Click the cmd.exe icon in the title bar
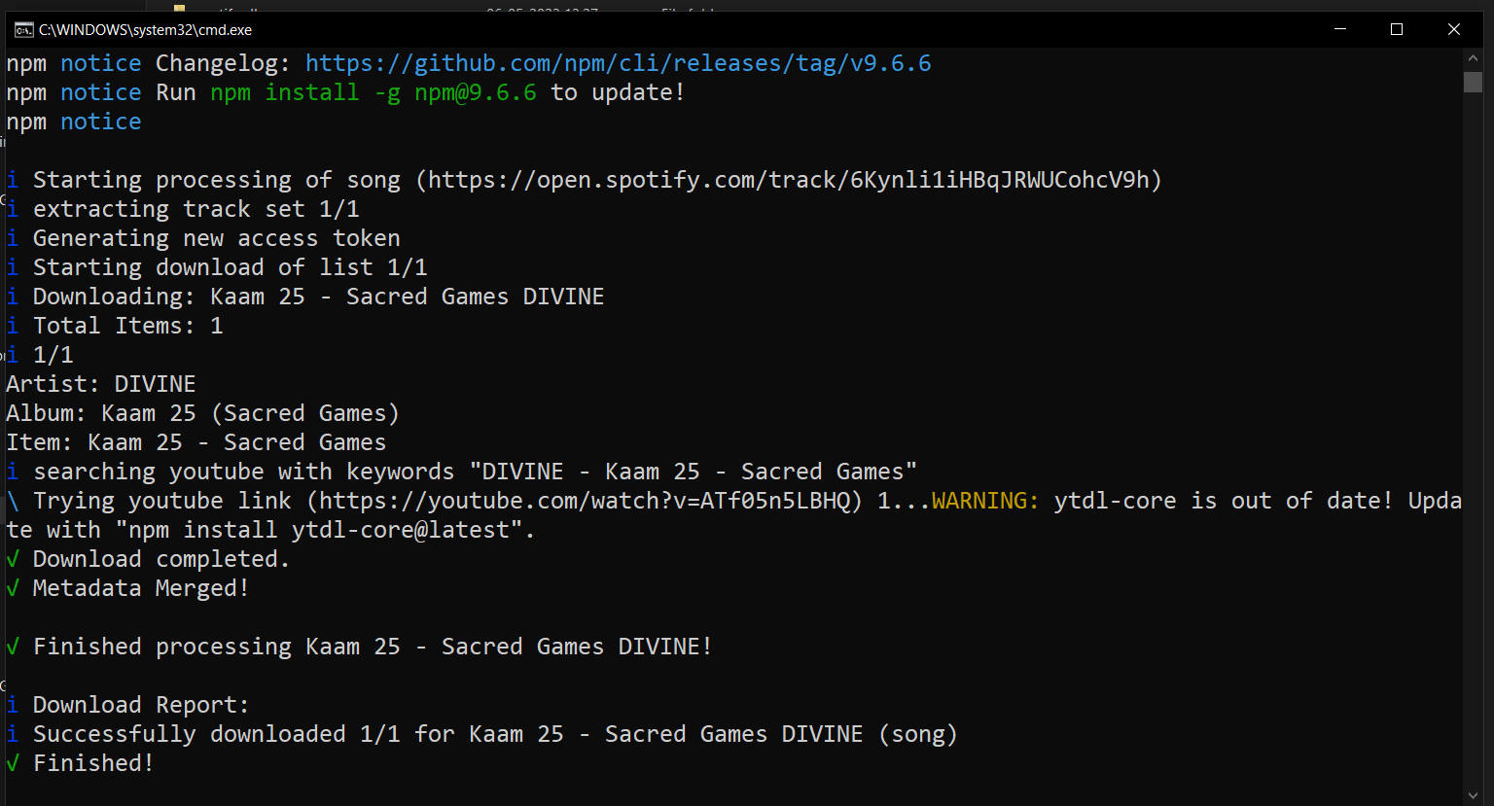Image resolution: width=1494 pixels, height=806 pixels. point(23,29)
